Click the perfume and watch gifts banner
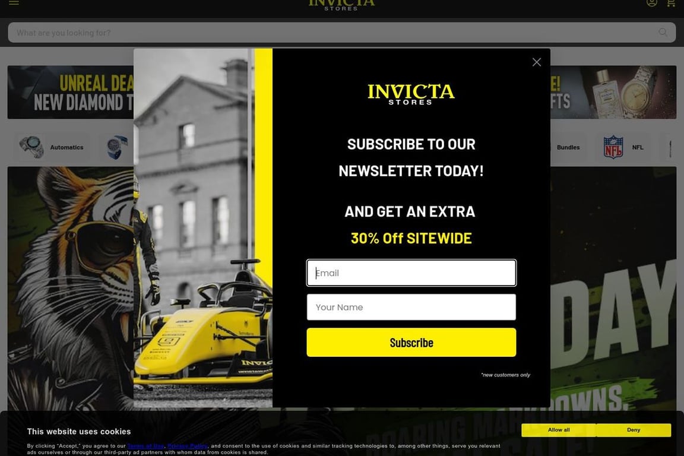Image resolution: width=684 pixels, height=456 pixels. pyautogui.click(x=617, y=92)
